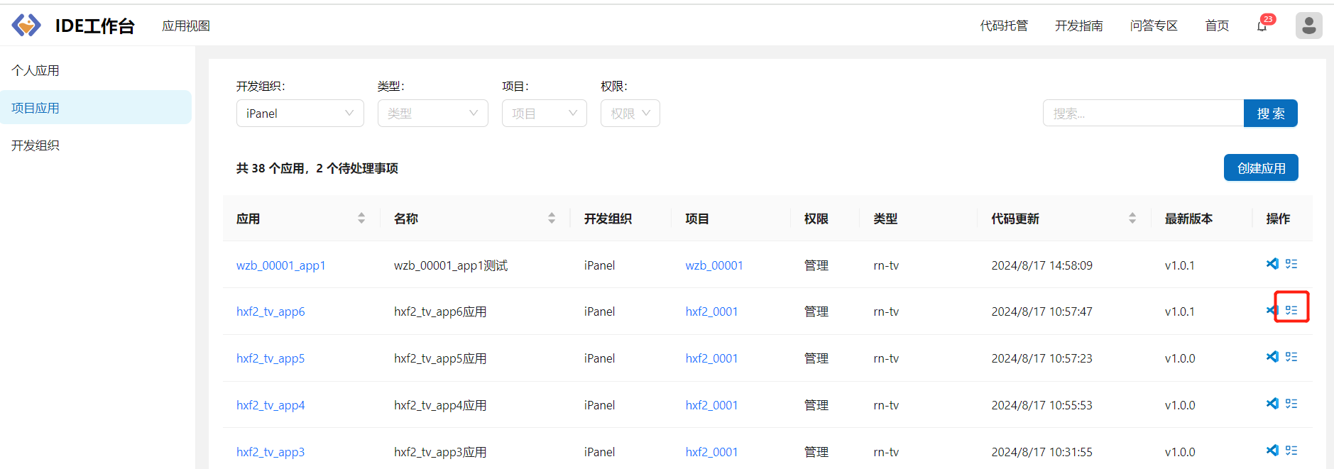Image resolution: width=1334 pixels, height=469 pixels.
Task: Click checklist icon for hxf2_tv_app4 row
Action: pyautogui.click(x=1291, y=404)
